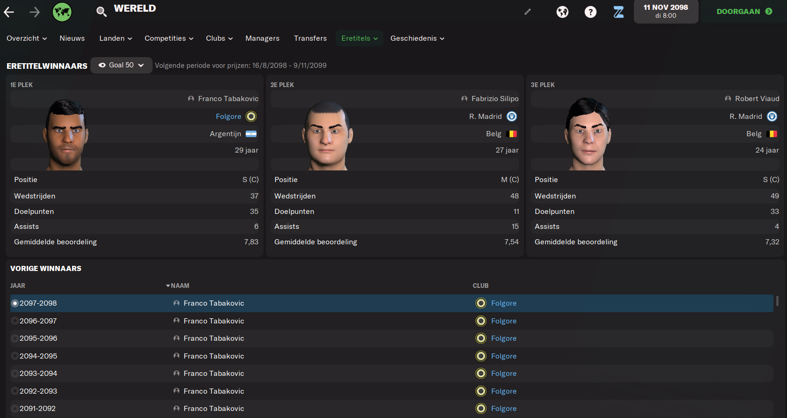Open help via the question mark icon

[590, 12]
